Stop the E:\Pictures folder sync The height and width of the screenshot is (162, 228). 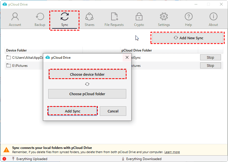(x=210, y=66)
